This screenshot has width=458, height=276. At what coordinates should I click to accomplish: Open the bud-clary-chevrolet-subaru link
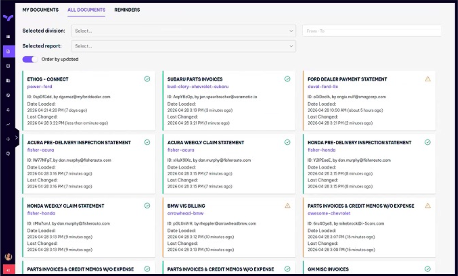click(198, 87)
